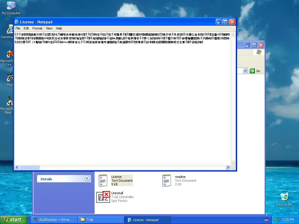The image size is (299, 224).
Task: Click the License file name label
Action: pos(116,177)
